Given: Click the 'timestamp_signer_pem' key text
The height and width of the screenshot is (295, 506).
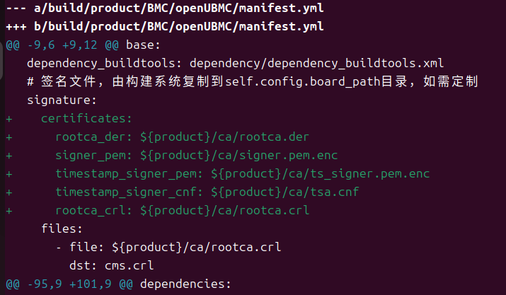Looking at the screenshot, I should 125,174.
